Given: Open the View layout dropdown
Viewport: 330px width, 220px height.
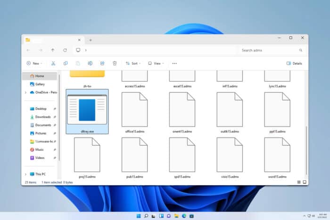Looking at the screenshot, I should coord(156,63).
